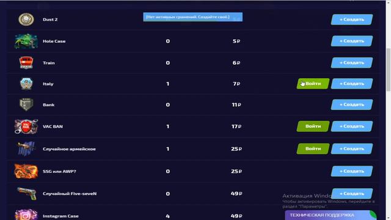
Task: Create a Случайный Five-seveN battle
Action: tap(352, 194)
